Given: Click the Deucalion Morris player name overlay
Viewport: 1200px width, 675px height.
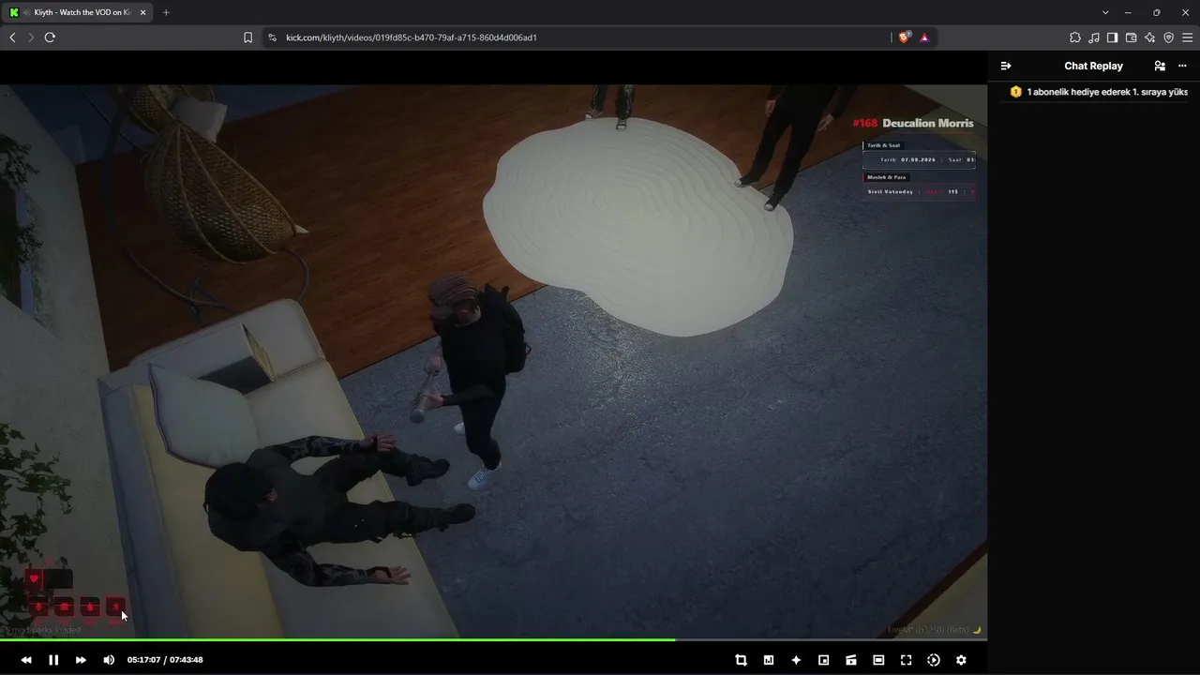Looking at the screenshot, I should click(x=928, y=123).
